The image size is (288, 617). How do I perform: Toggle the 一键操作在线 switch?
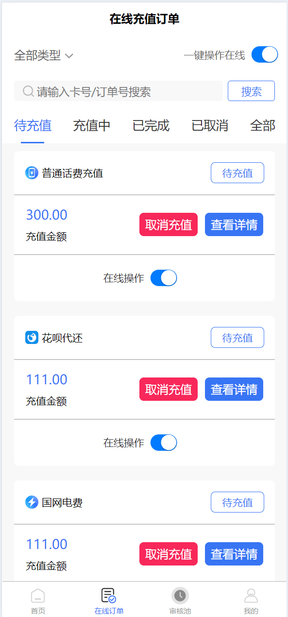pyautogui.click(x=265, y=55)
